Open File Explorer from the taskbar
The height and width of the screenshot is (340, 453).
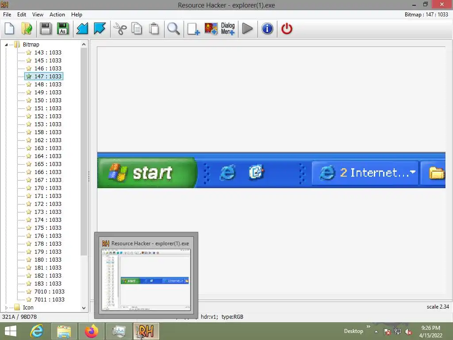click(64, 331)
